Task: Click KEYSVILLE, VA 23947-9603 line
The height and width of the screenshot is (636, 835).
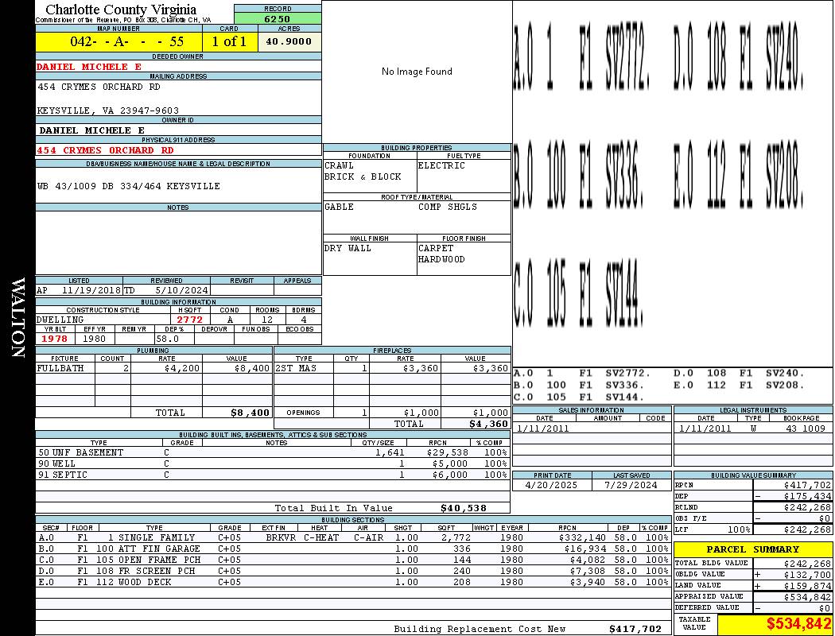Action: 107,111
